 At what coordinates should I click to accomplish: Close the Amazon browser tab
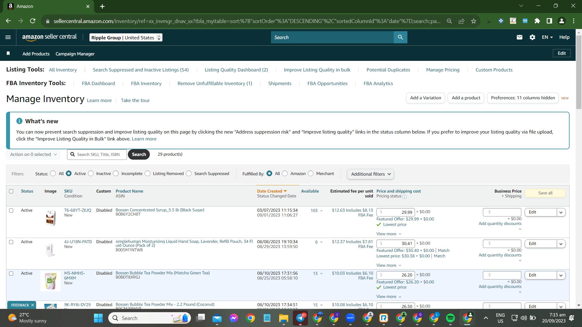click(88, 6)
